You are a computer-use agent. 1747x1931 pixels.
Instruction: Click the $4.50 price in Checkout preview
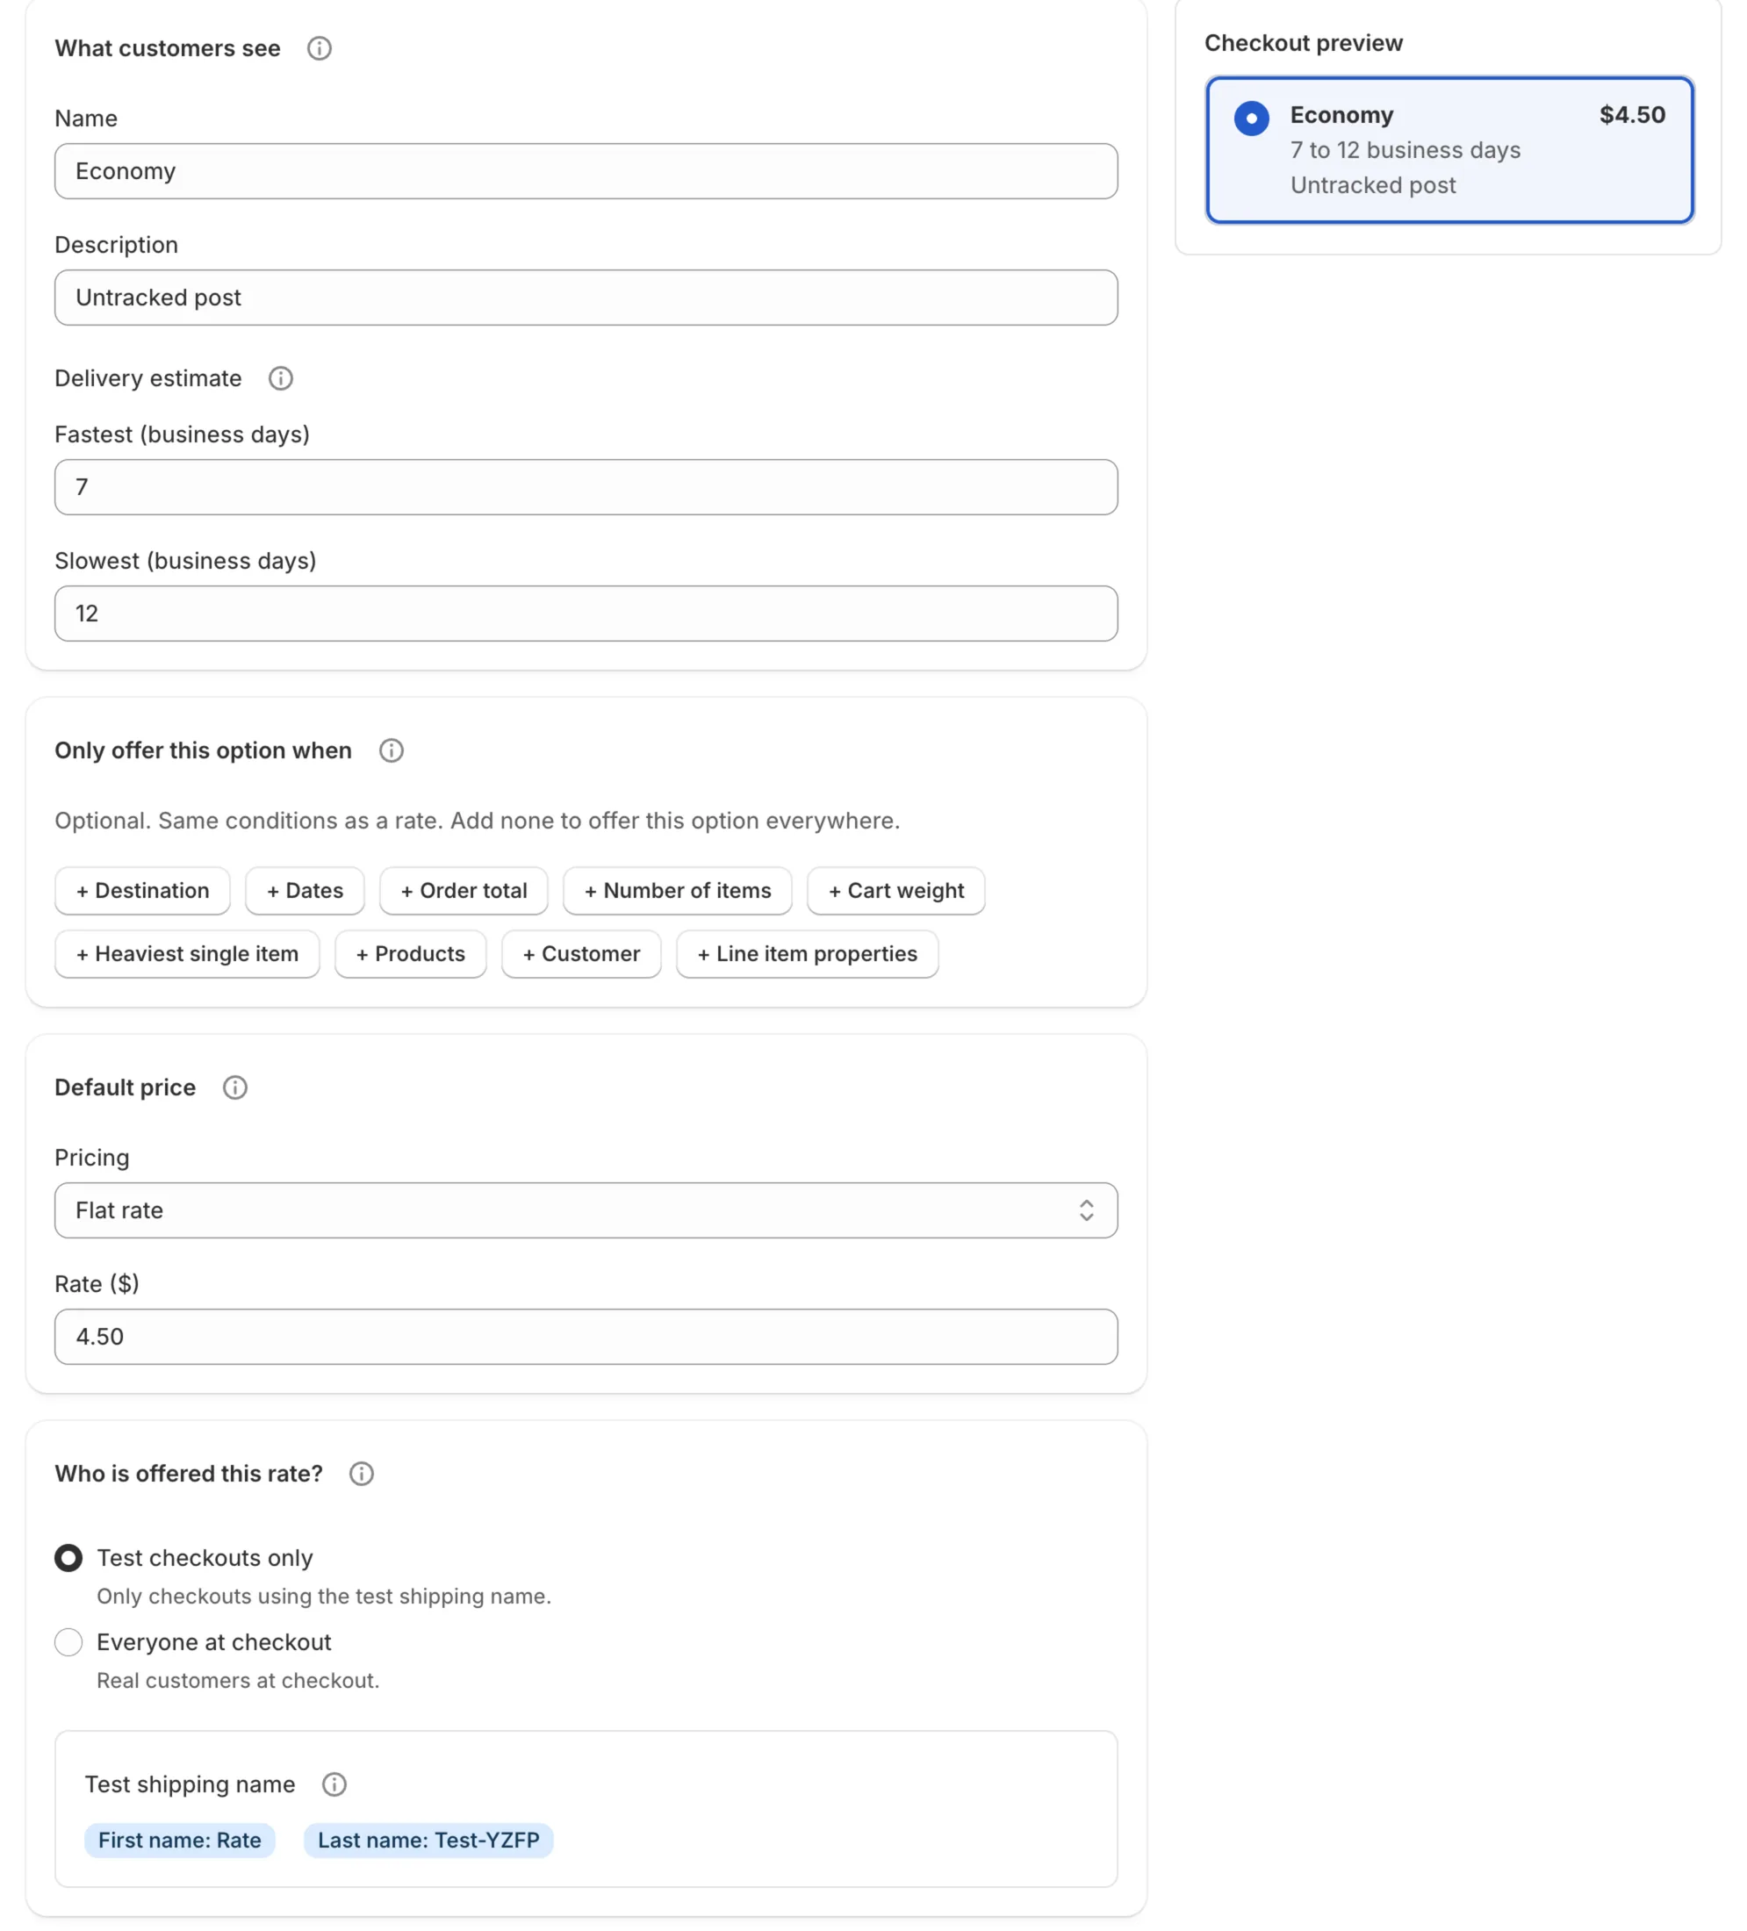pos(1631,115)
